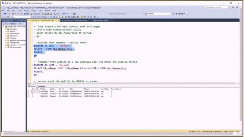Click the window layout icon right of the TestUser box
Viewport: 244px width, 137px height.
coord(174,14)
